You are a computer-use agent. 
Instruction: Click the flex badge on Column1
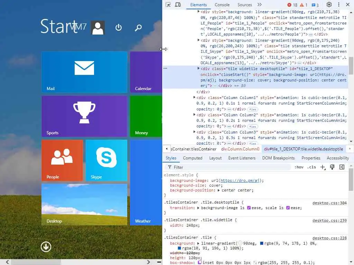(x=253, y=109)
